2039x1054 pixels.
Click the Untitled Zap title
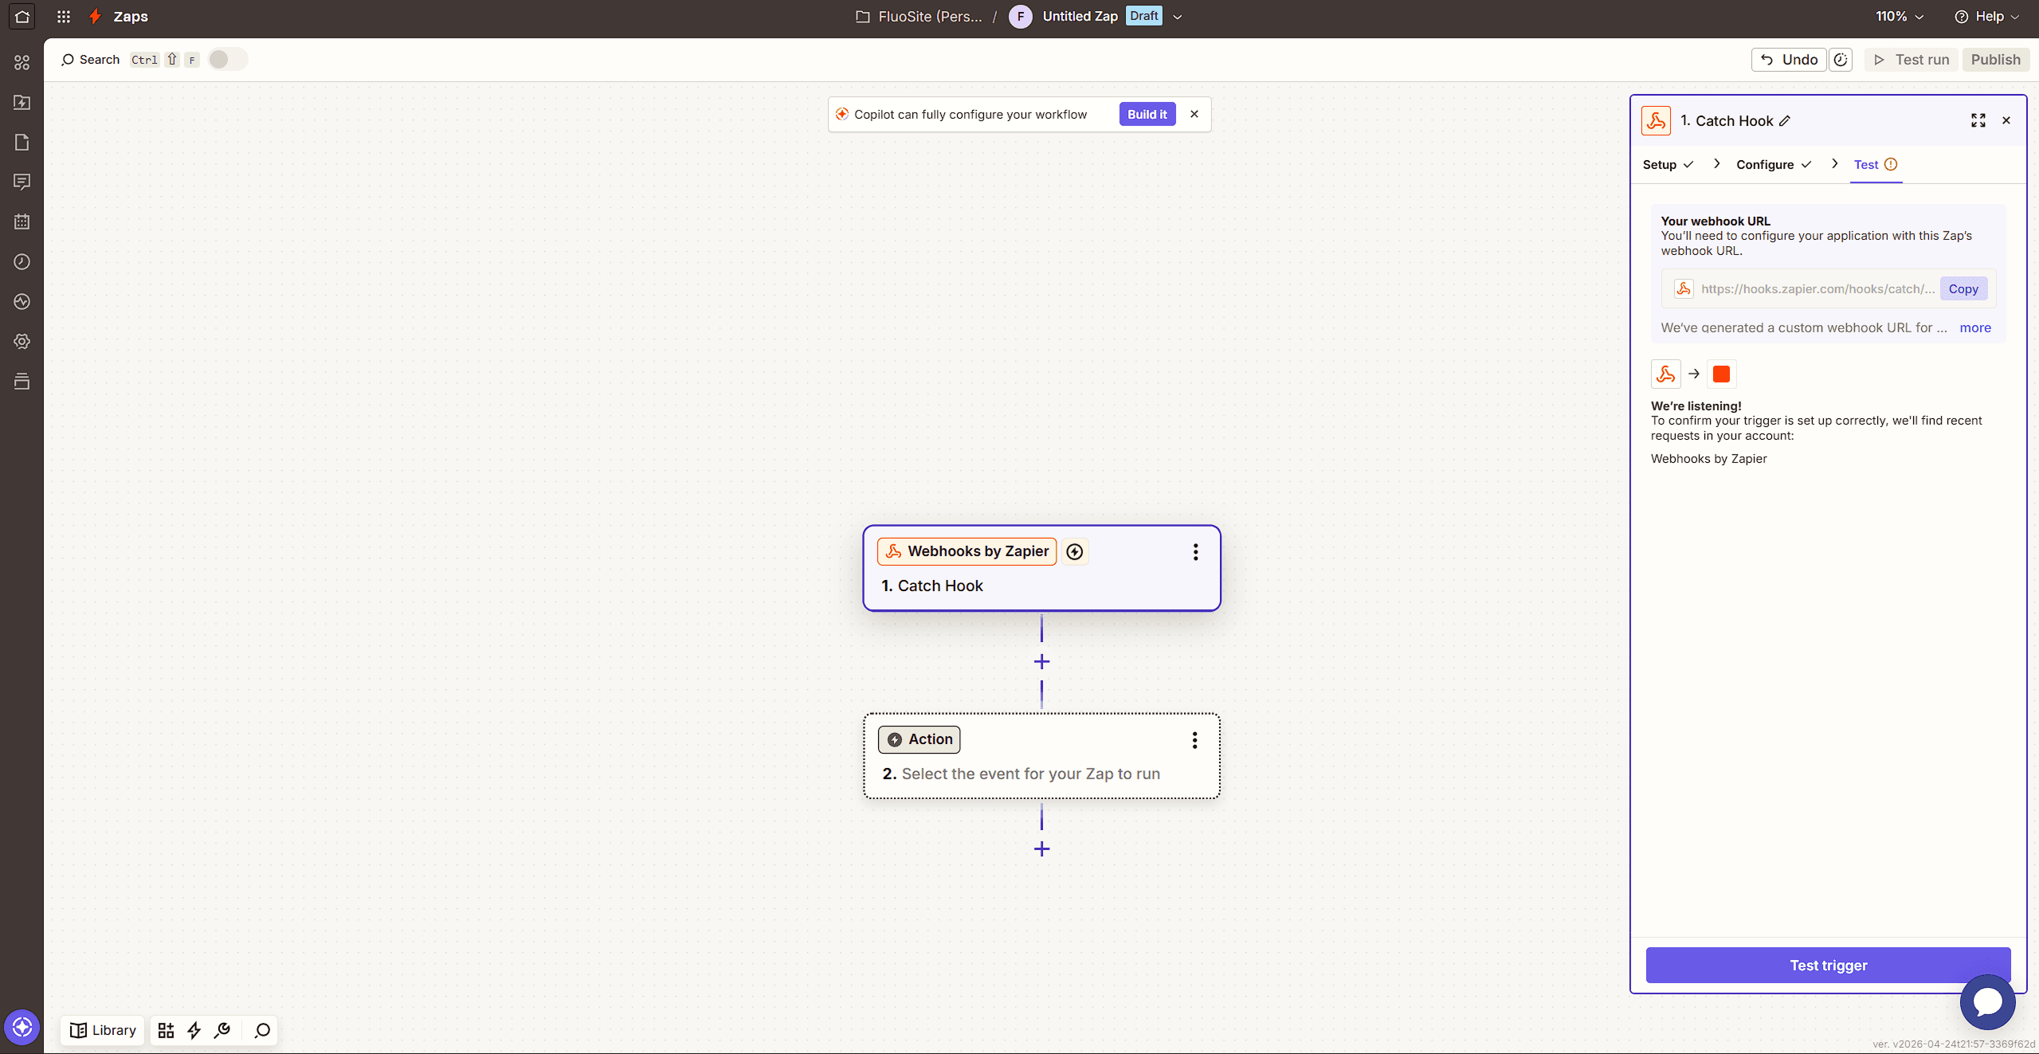tap(1080, 16)
